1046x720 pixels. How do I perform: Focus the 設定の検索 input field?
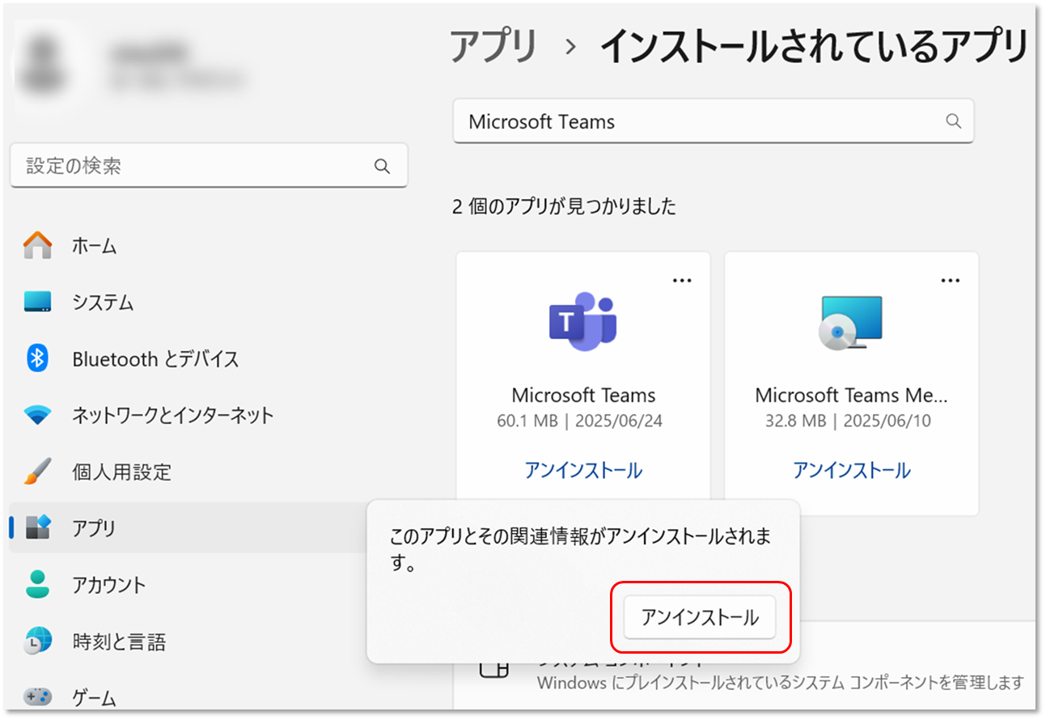point(209,166)
